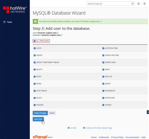Click the Step 3 heading text
Screen dimensions: 149x139
click(62, 28)
